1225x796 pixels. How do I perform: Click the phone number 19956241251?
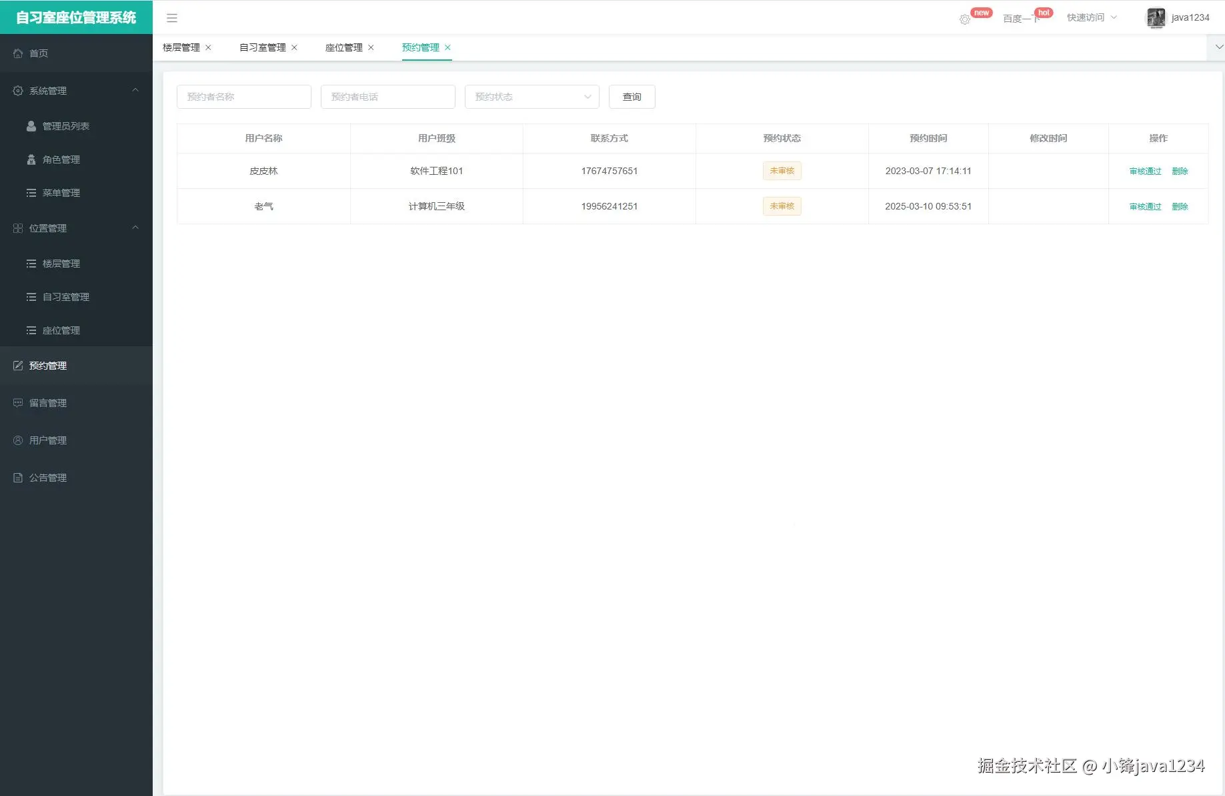609,206
